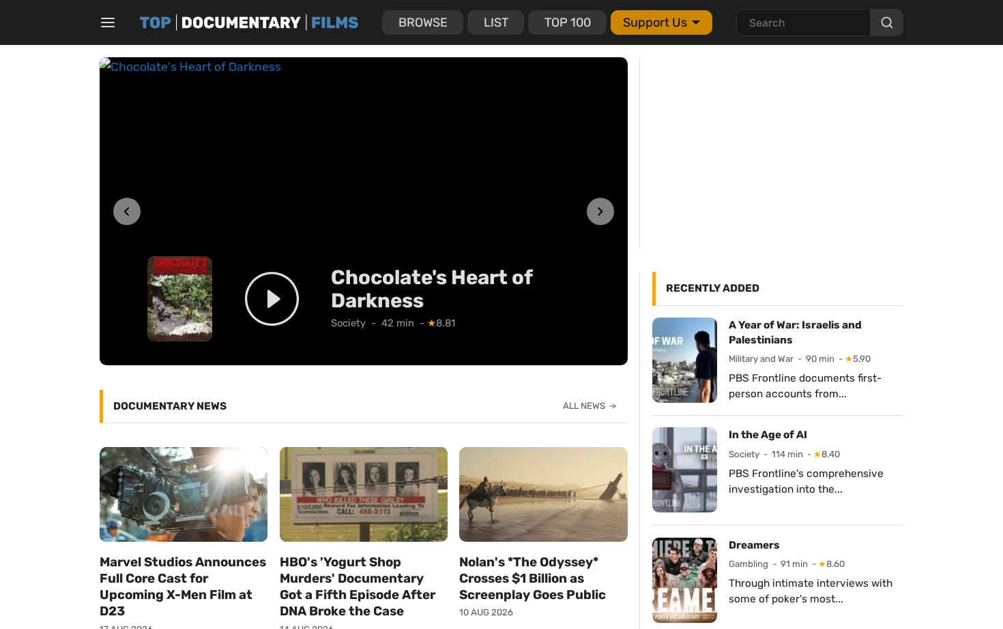Open Marvel Studios X-Men news image

pos(184,494)
